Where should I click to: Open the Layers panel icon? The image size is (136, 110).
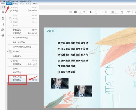coord(3,35)
